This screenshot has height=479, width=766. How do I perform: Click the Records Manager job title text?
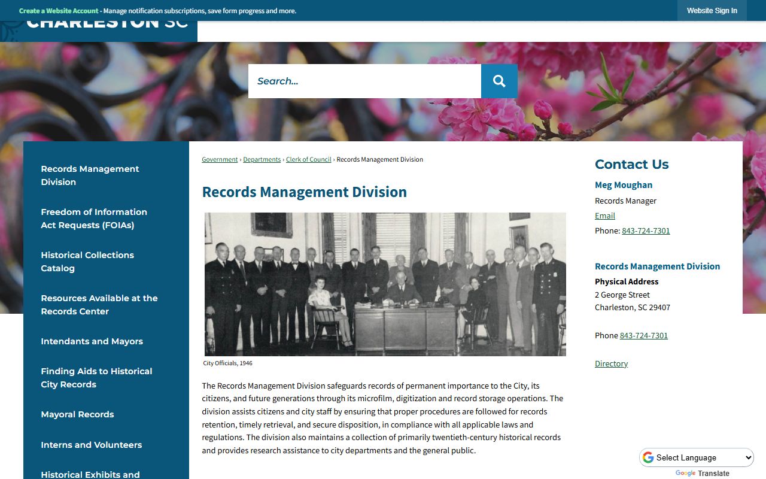tap(625, 201)
